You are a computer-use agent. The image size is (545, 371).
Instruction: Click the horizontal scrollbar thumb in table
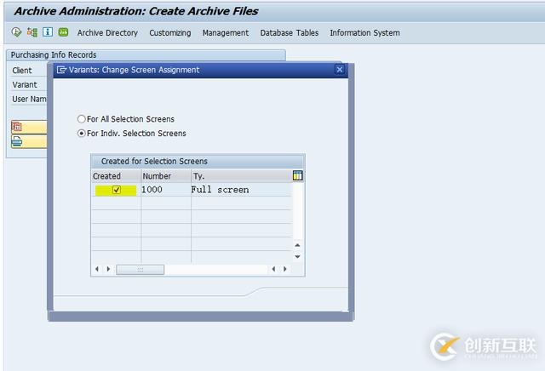coord(140,269)
